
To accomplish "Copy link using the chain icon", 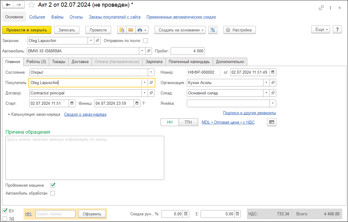I will (321, 8).
